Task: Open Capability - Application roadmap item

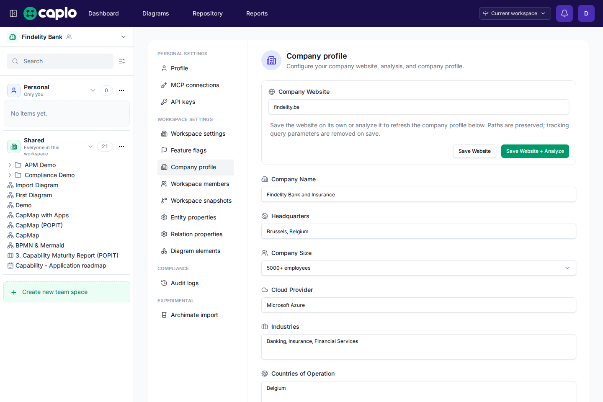Action: [x=61, y=265]
